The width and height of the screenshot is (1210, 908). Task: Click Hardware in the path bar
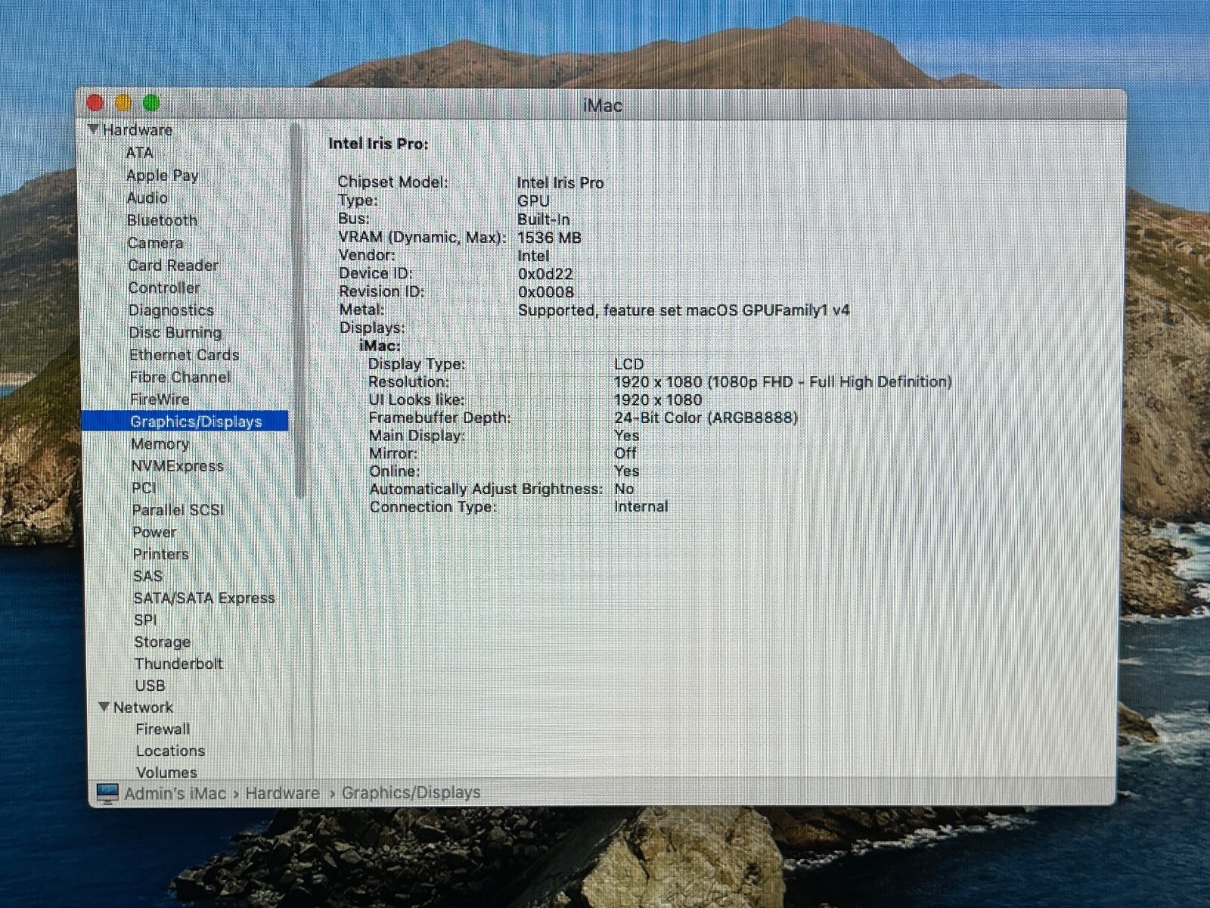pos(282,793)
